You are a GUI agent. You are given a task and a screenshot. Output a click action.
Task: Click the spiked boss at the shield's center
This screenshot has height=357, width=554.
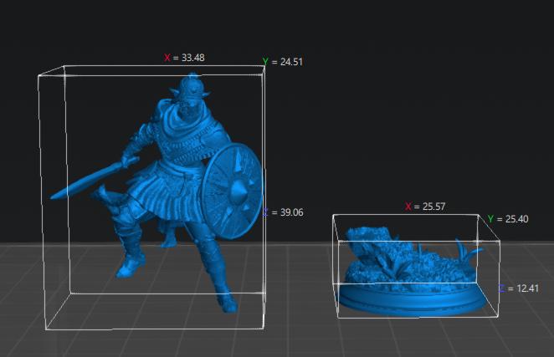point(238,191)
